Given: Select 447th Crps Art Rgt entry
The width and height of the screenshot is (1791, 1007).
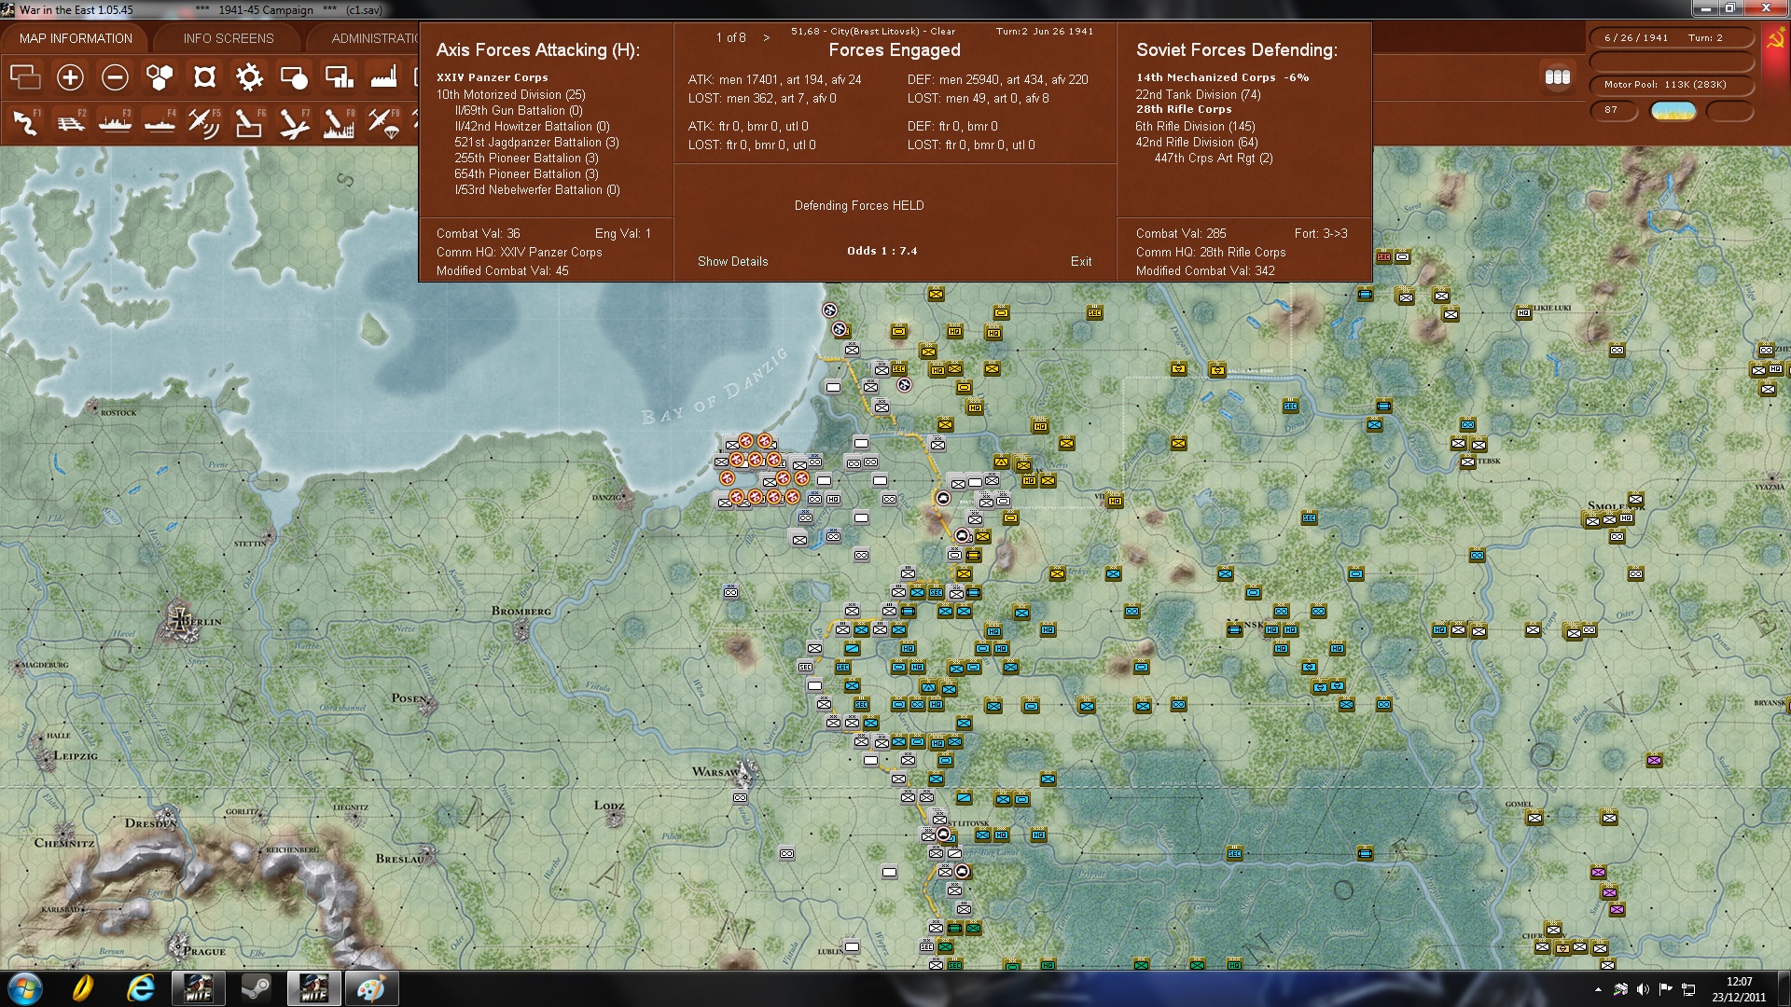Looking at the screenshot, I should [1214, 158].
